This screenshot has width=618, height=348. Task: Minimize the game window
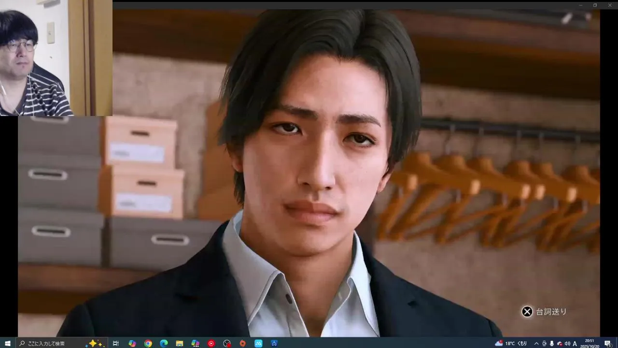click(581, 5)
